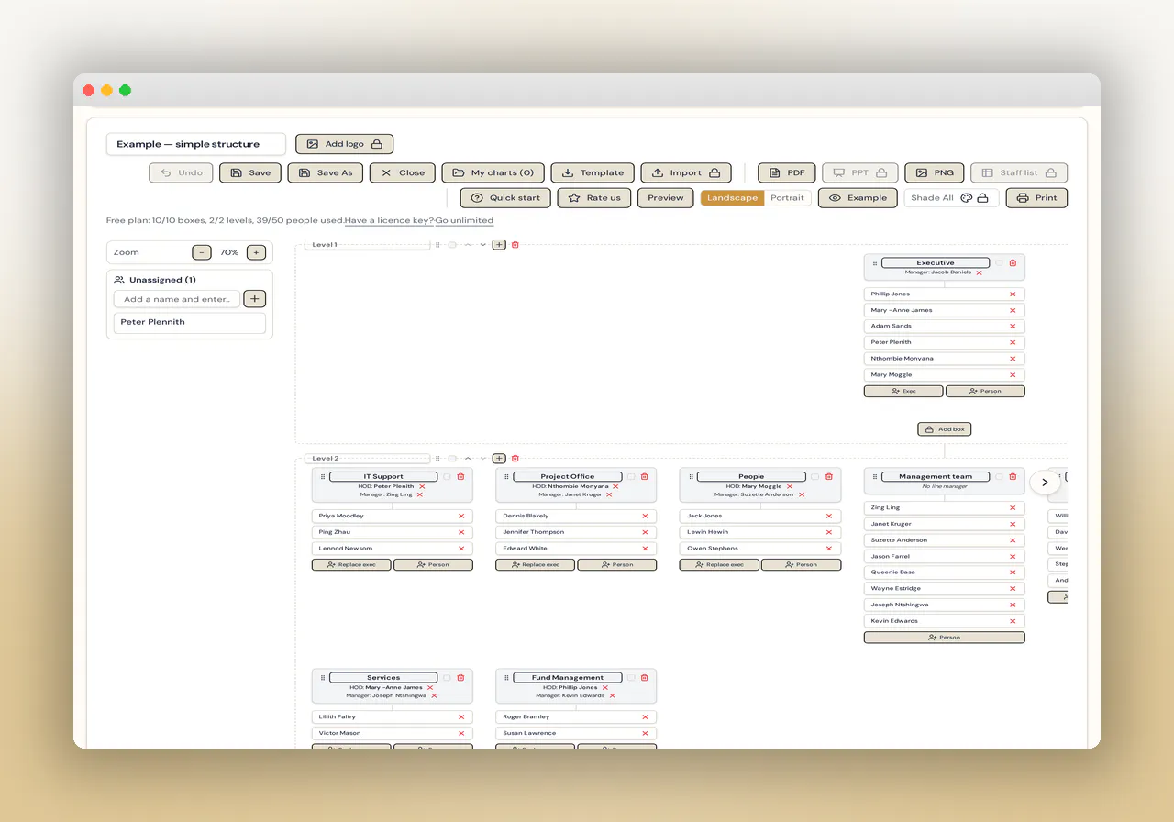This screenshot has height=822, width=1174.
Task: Click the chart title field
Action: 195,144
